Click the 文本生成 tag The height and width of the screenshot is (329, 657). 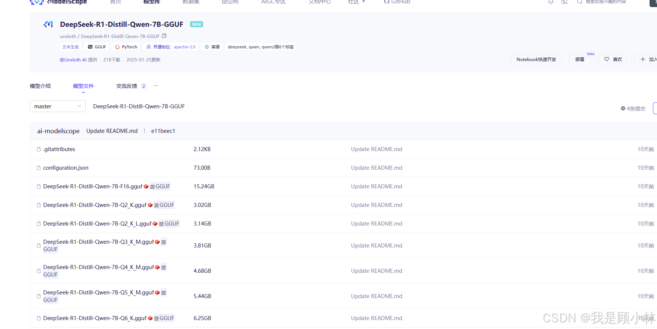(x=70, y=47)
